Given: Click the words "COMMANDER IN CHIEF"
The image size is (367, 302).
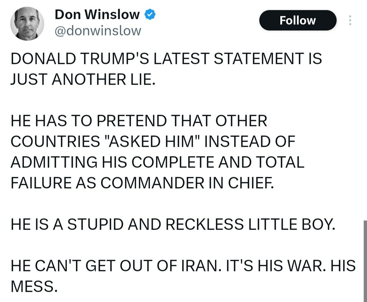Looking at the screenshot, I should point(187,183).
